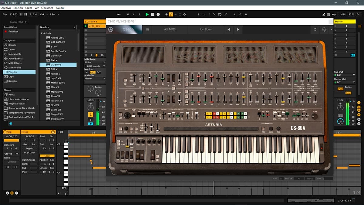Open the MIDI From All Ins dropdown

(95, 63)
